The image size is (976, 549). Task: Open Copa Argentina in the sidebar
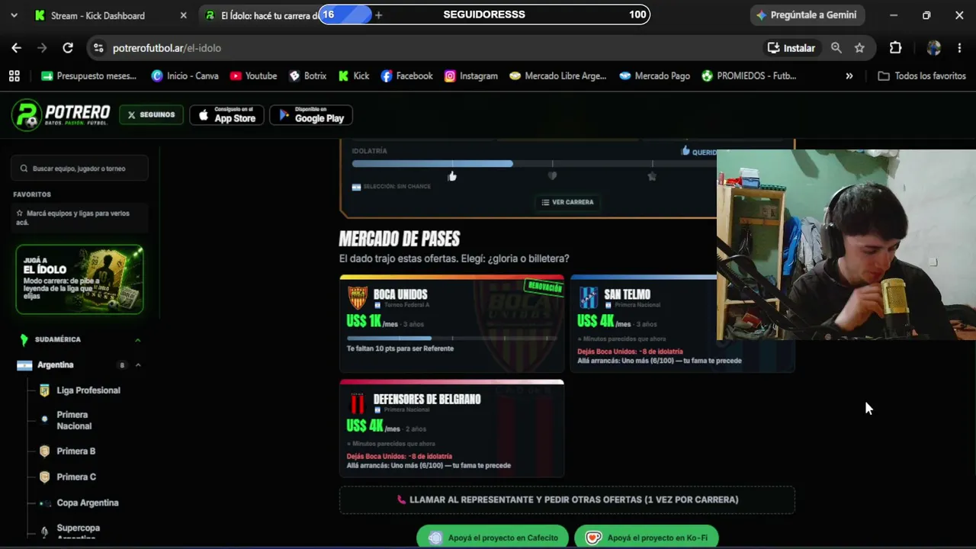point(88,503)
